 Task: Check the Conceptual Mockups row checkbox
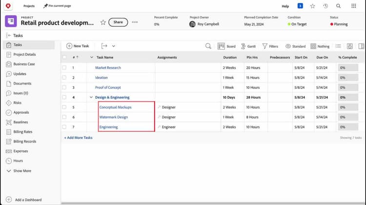click(x=64, y=107)
